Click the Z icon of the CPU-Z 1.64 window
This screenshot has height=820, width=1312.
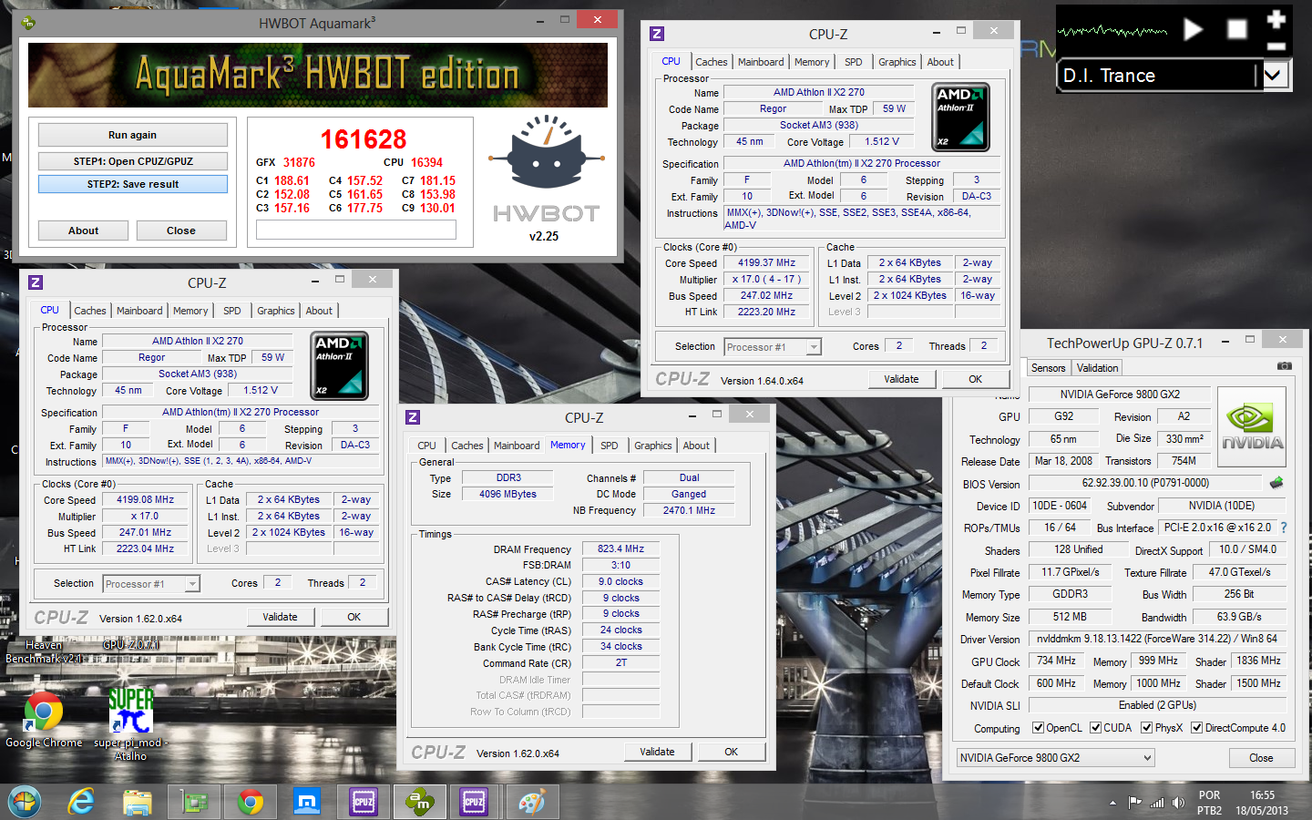pos(657,34)
